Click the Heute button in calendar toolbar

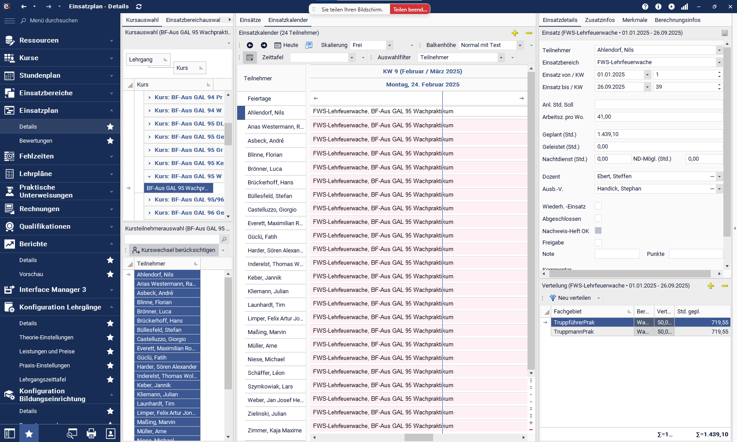coord(286,45)
